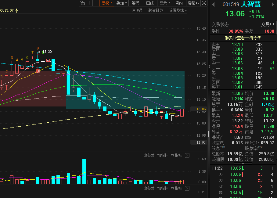The height and width of the screenshot is (198, 277).
Task: Click the 13.06 current price axis label
Action: [x=201, y=109]
